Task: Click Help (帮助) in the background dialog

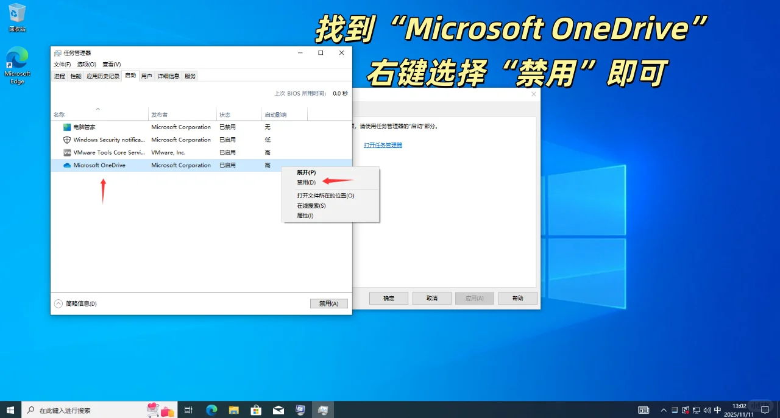Action: click(x=518, y=298)
